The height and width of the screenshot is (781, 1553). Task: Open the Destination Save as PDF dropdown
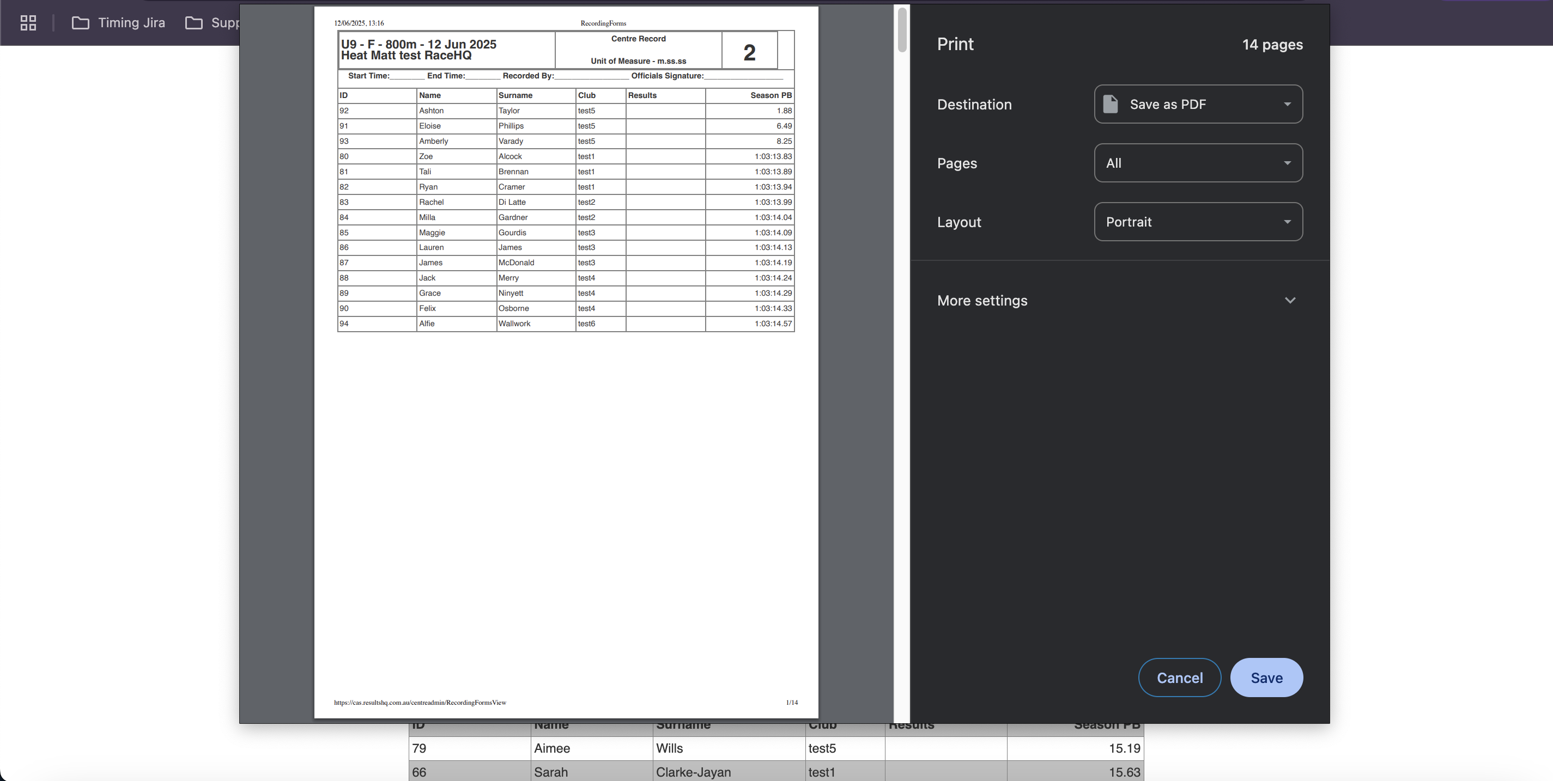(x=1198, y=104)
